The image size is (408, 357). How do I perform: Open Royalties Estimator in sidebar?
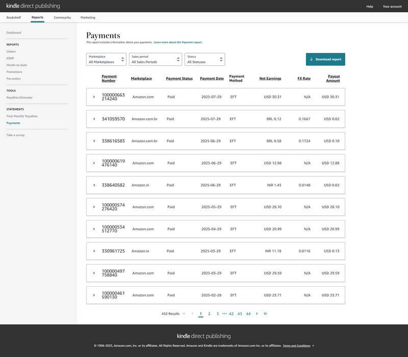[20, 97]
